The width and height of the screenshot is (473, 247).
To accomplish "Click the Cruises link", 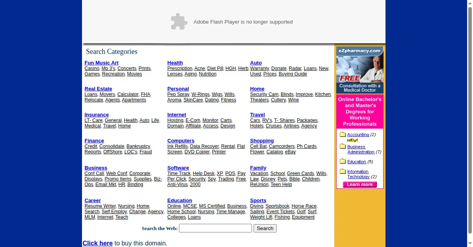I will (274, 126).
